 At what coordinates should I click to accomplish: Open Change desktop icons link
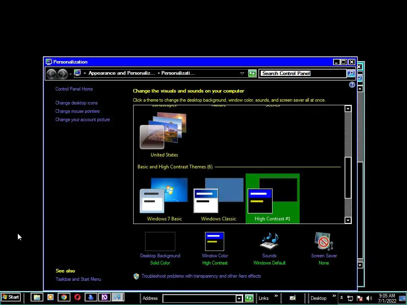coord(76,103)
